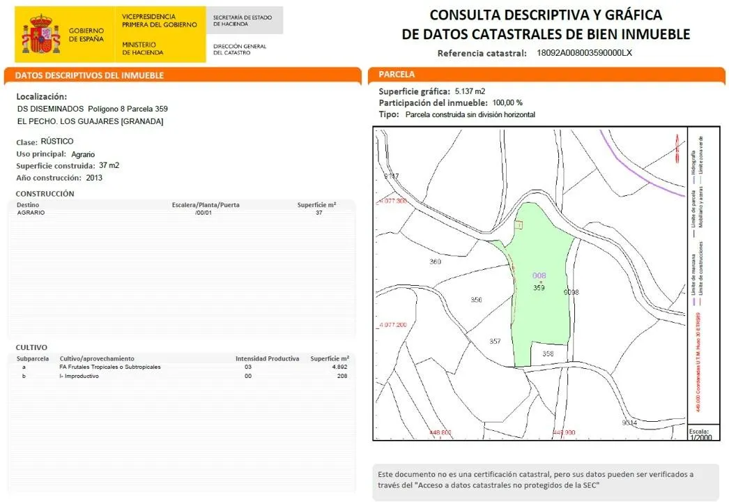Click Dirección General del Catastro text
729x502 pixels.
pos(240,50)
